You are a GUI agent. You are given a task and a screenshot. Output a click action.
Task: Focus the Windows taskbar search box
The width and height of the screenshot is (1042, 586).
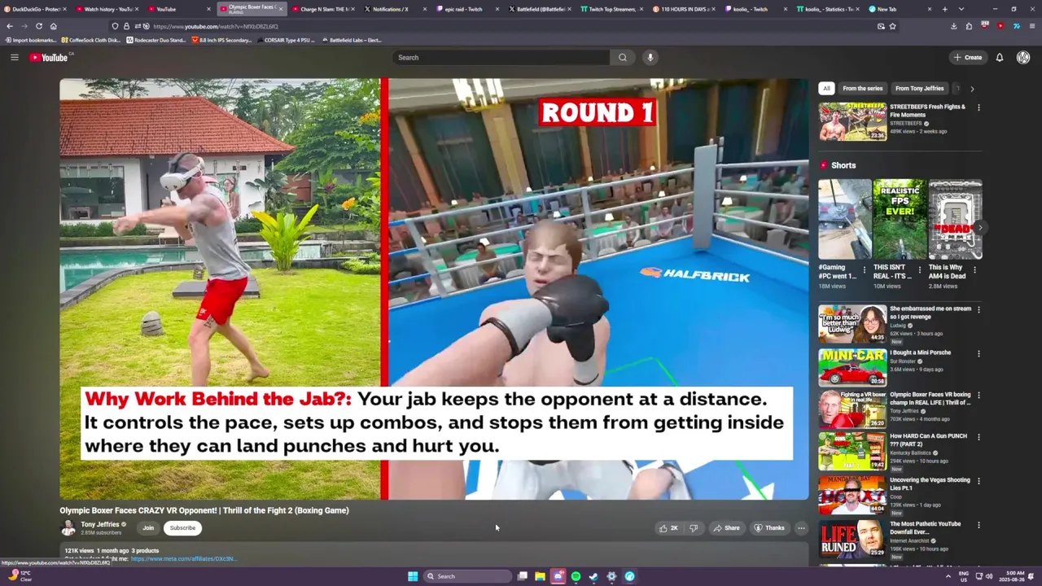[466, 576]
